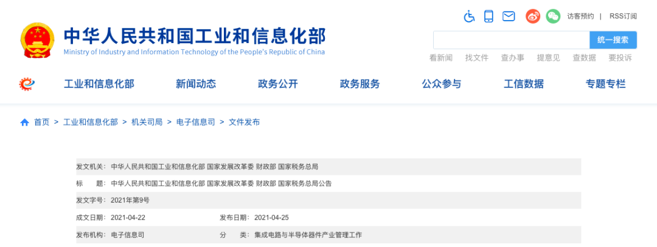Click the ministry Chinese title heading

[195, 36]
